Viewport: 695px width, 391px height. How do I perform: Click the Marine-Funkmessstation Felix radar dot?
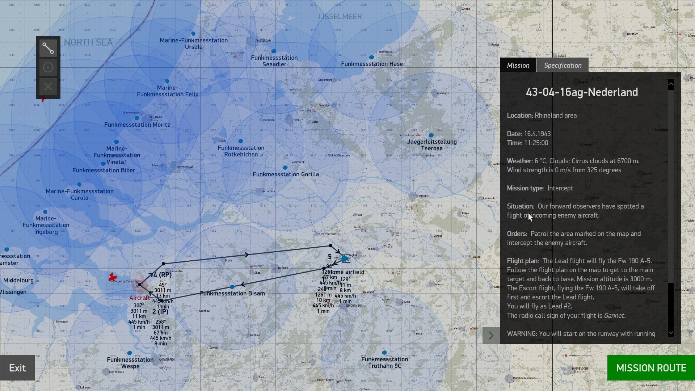pos(167,81)
